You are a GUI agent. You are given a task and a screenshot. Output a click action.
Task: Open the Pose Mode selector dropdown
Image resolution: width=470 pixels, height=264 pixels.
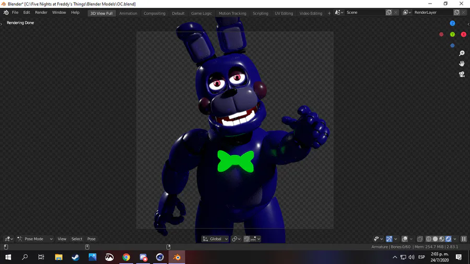point(35,239)
